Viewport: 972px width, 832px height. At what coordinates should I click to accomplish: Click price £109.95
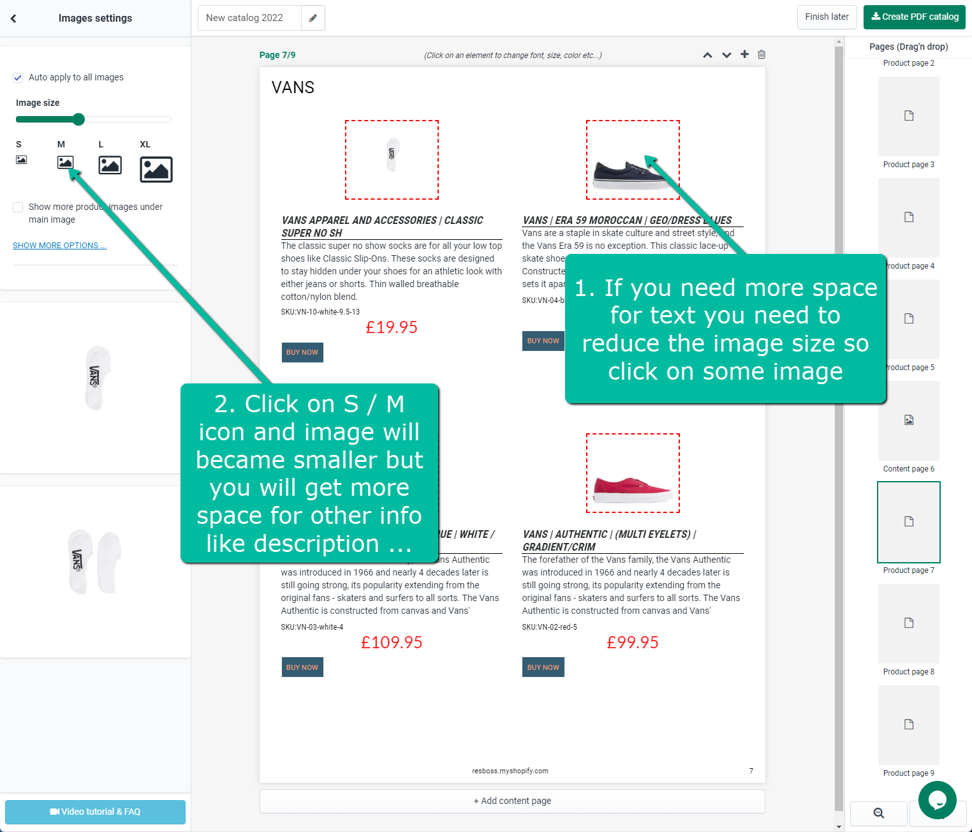pos(392,643)
